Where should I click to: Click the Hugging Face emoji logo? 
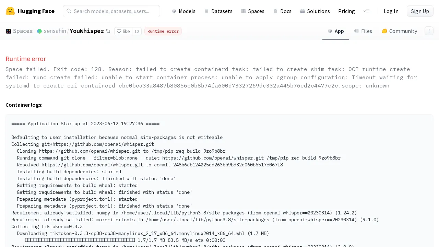[x=10, y=11]
